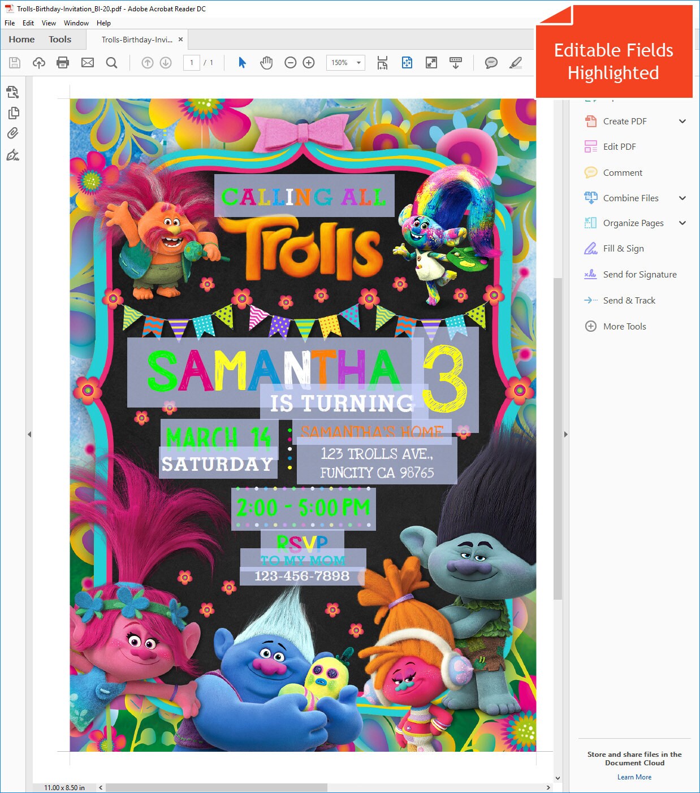Open the zoom percentage dropdown
Image resolution: width=700 pixels, height=793 pixels.
[358, 63]
